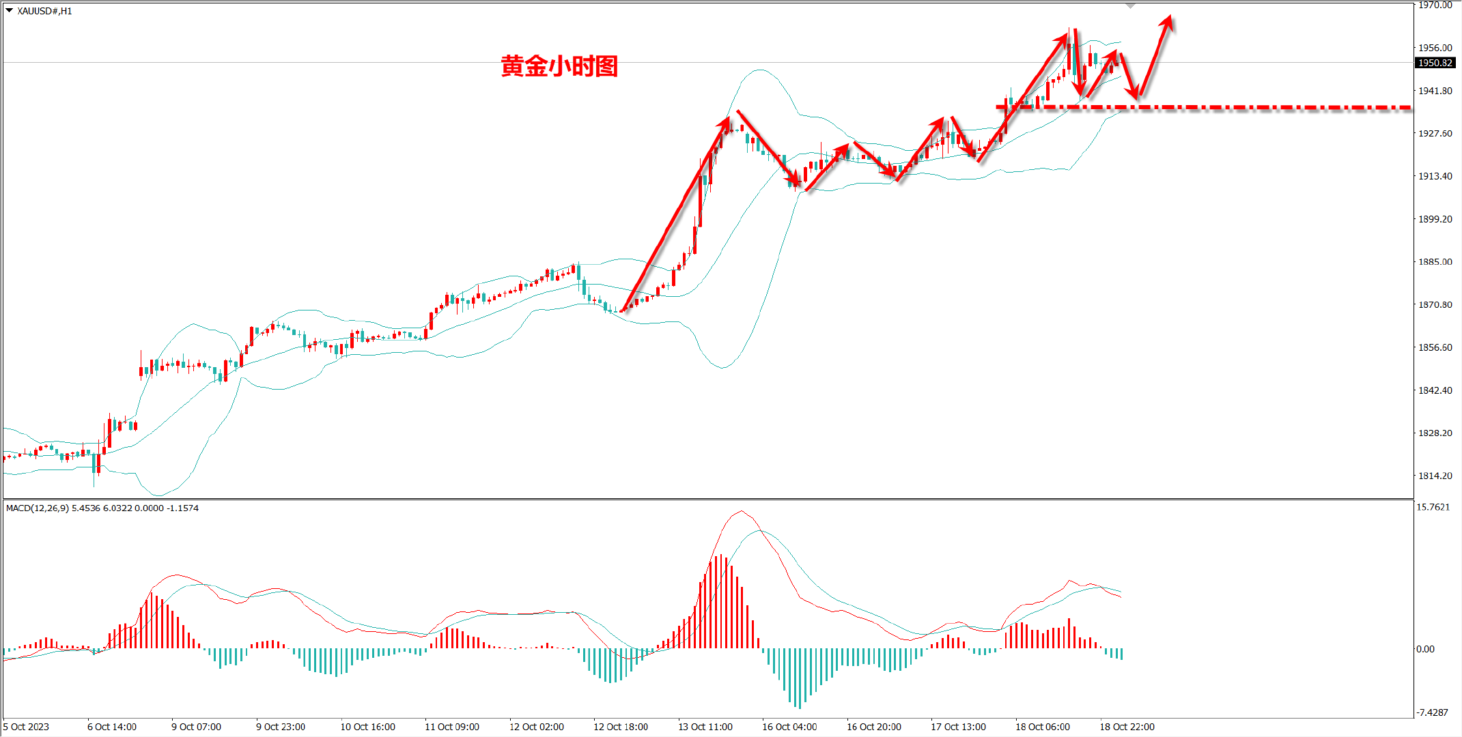Click the XAUUSD#,H1 symbol title text
Viewport: 1462px width, 737px height.
[44, 11]
